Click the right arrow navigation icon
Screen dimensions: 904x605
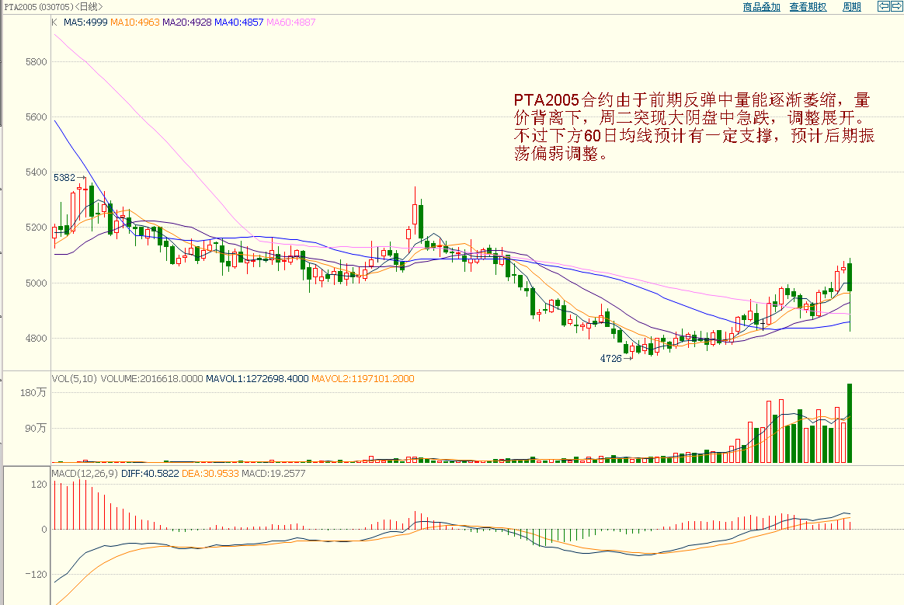pos(896,6)
